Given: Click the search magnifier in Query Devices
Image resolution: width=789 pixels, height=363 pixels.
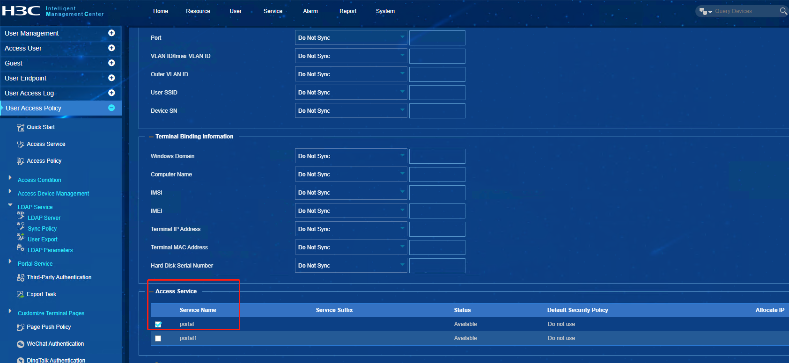Looking at the screenshot, I should click(783, 11).
